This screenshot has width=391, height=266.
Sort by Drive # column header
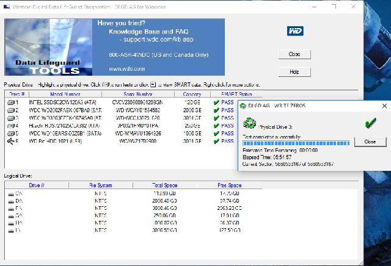[16, 94]
